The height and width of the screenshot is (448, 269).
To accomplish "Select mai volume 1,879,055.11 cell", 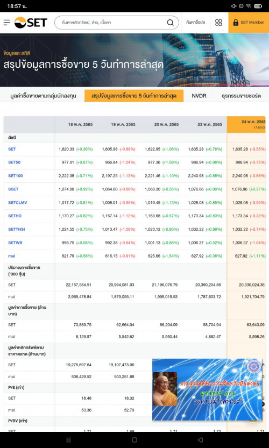I will (x=122, y=296).
